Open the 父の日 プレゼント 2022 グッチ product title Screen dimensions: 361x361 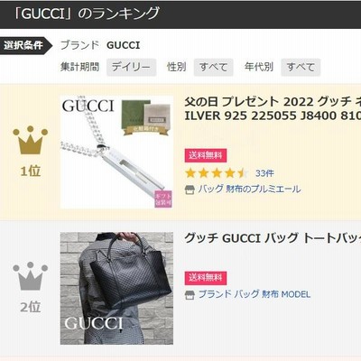[x=273, y=109]
